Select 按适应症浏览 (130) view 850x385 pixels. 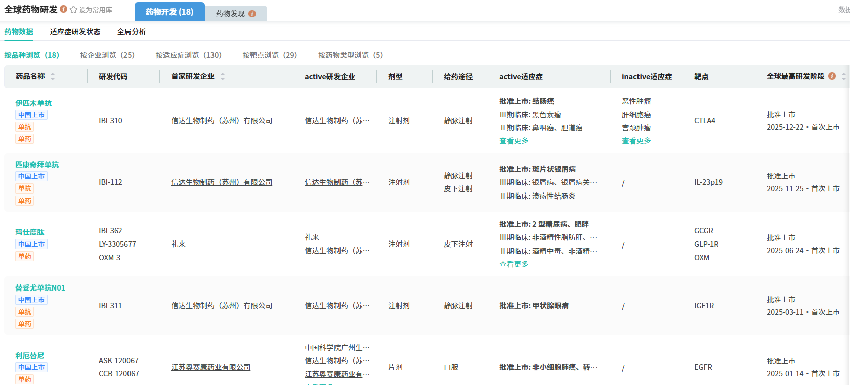point(188,55)
